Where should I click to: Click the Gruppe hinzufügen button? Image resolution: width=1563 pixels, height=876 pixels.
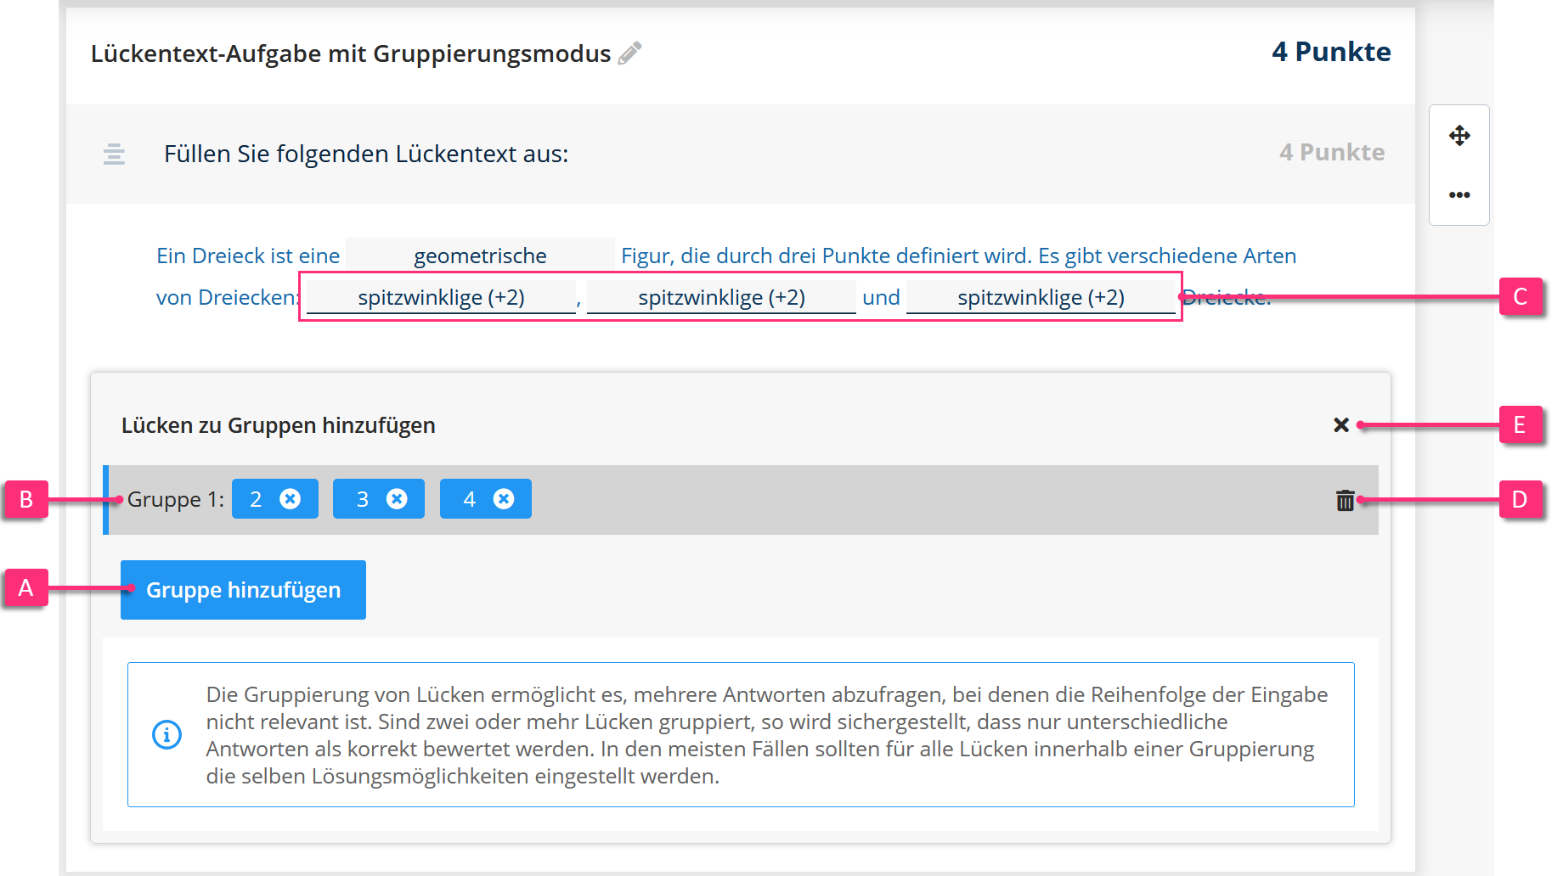(243, 590)
